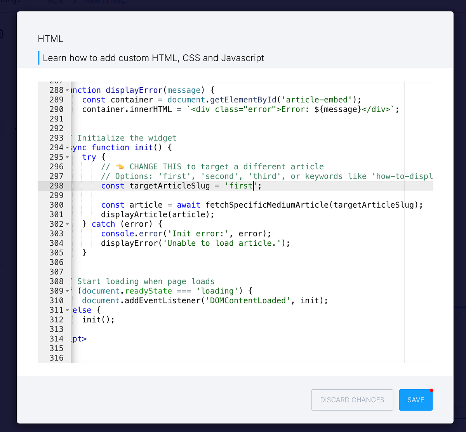Image resolution: width=466 pixels, height=432 pixels.
Task: Collapse the displayError function at line 288
Action: [67, 90]
